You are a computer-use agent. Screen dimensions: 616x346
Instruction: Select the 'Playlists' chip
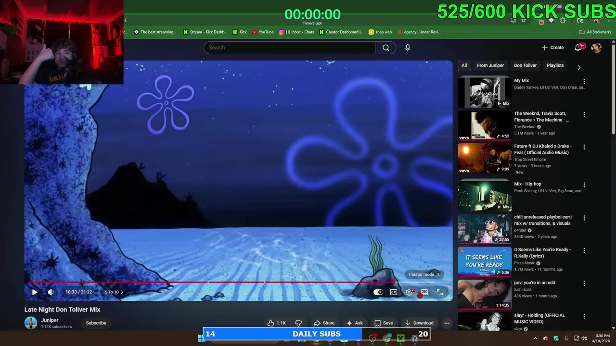point(555,65)
